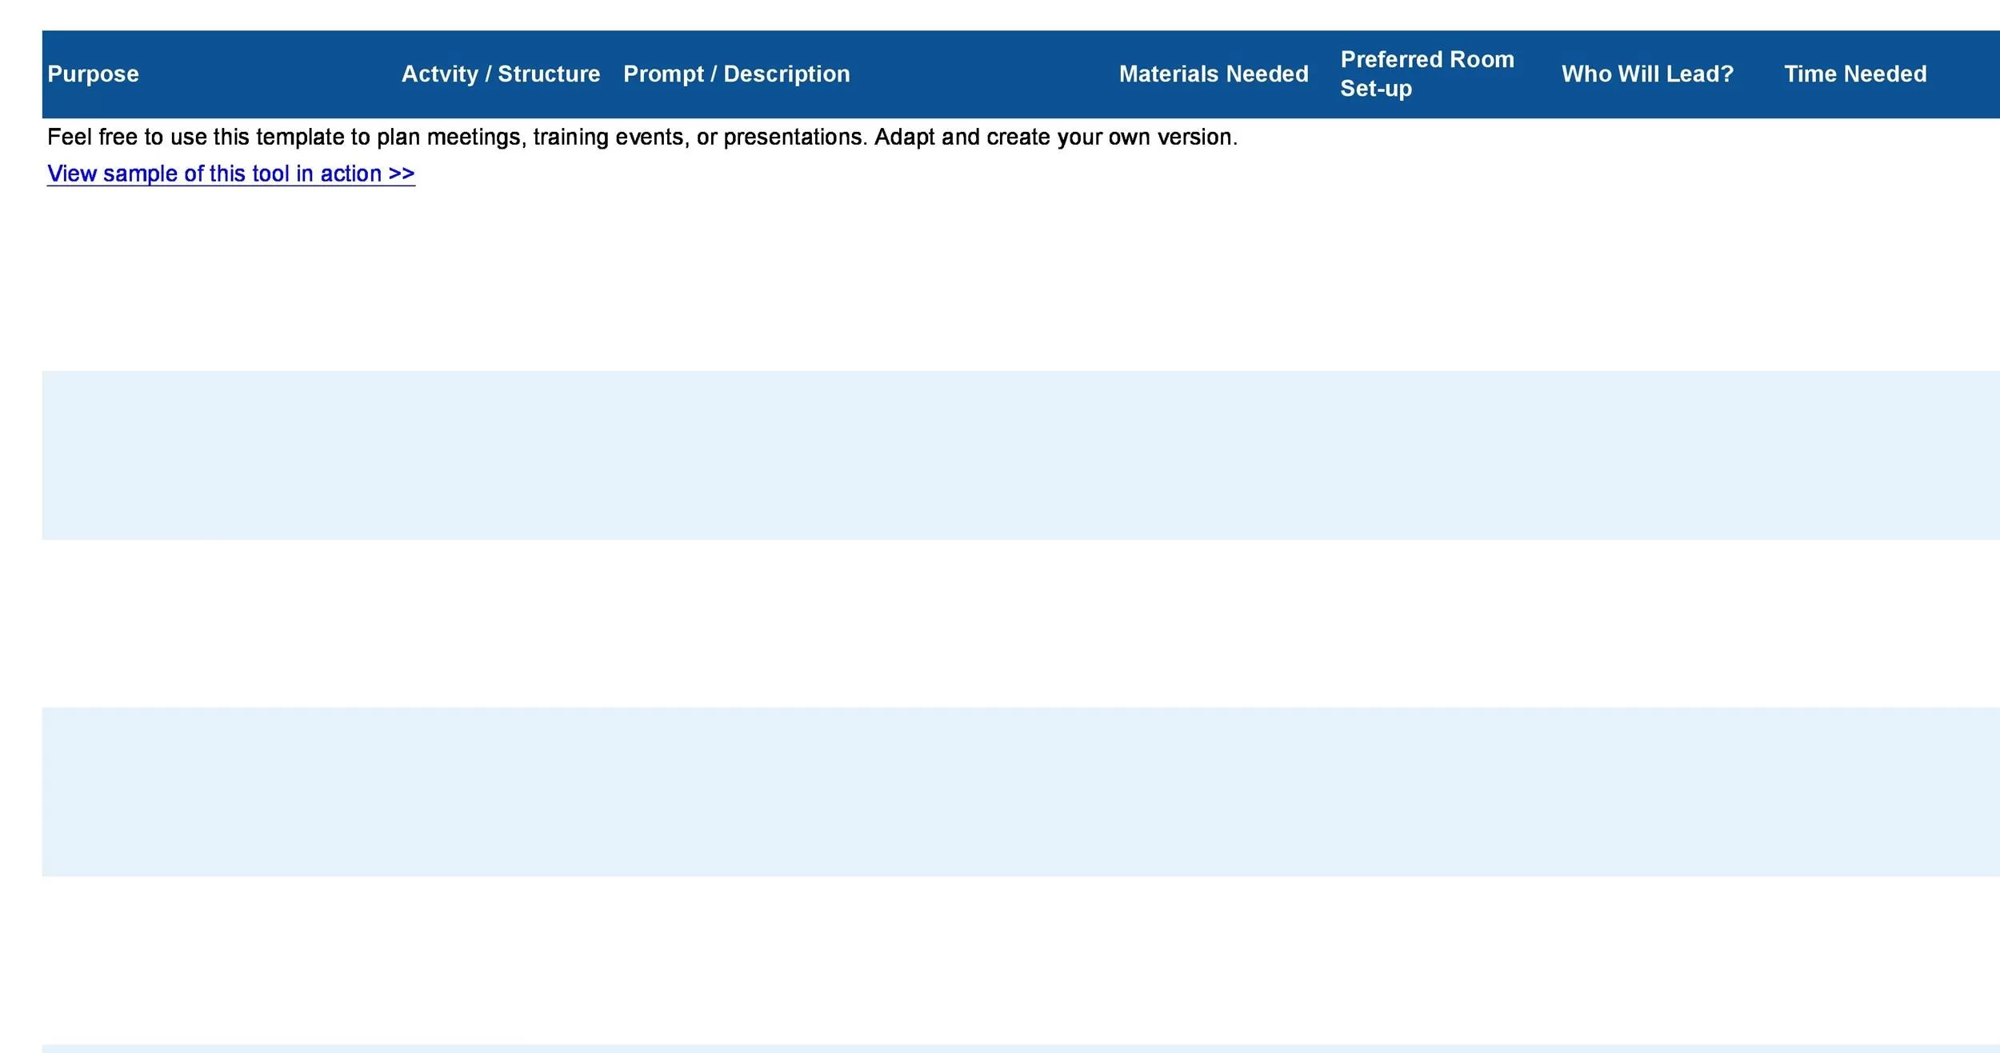Click the Prompt / Description column header
The image size is (2000, 1053).
point(736,74)
